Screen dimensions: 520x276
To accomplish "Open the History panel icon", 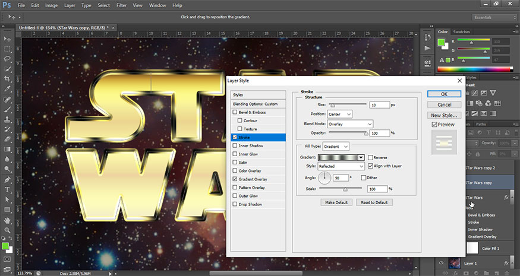I will [x=427, y=37].
